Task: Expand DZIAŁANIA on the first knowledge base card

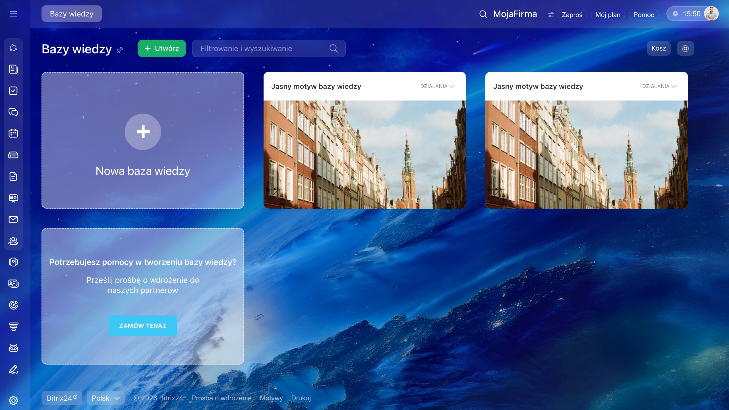Action: click(x=437, y=86)
